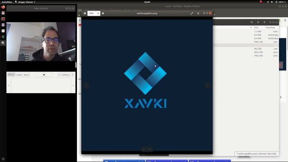The width and height of the screenshot is (288, 162).
Task: Open the fourth purple dock icon
Action: (x=3, y=25)
